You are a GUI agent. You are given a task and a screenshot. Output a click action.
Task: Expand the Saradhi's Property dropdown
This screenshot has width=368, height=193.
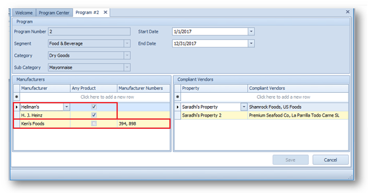pyautogui.click(x=243, y=107)
